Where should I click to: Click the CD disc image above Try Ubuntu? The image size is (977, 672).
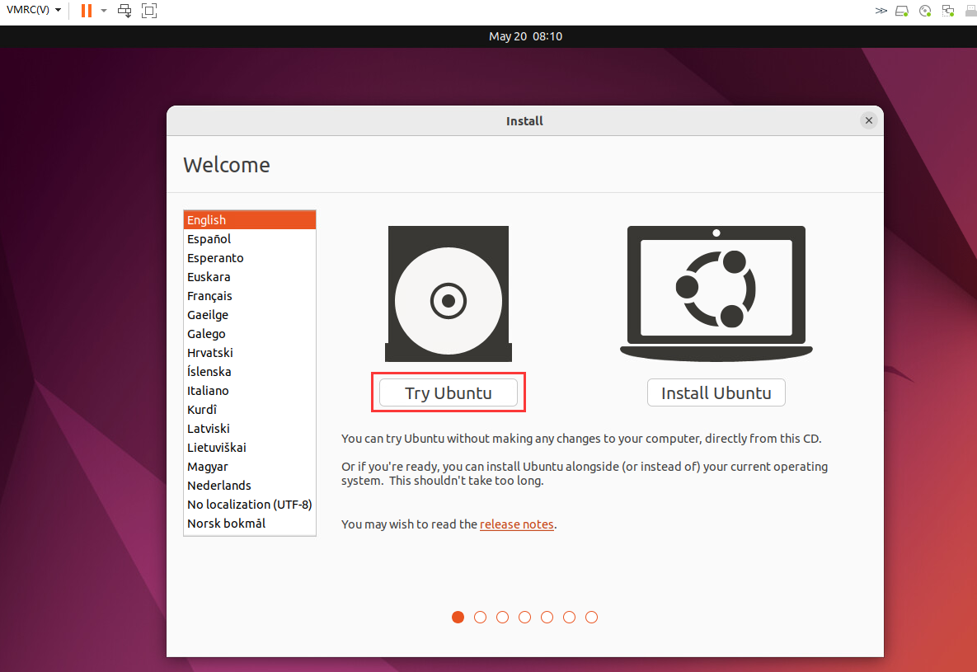pyautogui.click(x=448, y=294)
